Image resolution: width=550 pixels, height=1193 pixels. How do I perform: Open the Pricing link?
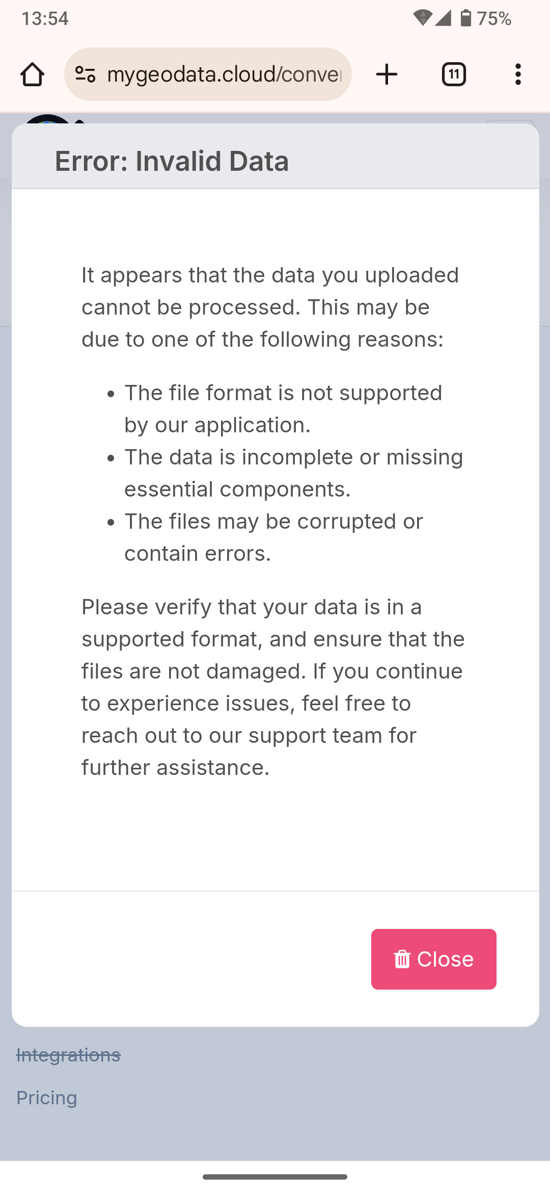coord(47,1098)
